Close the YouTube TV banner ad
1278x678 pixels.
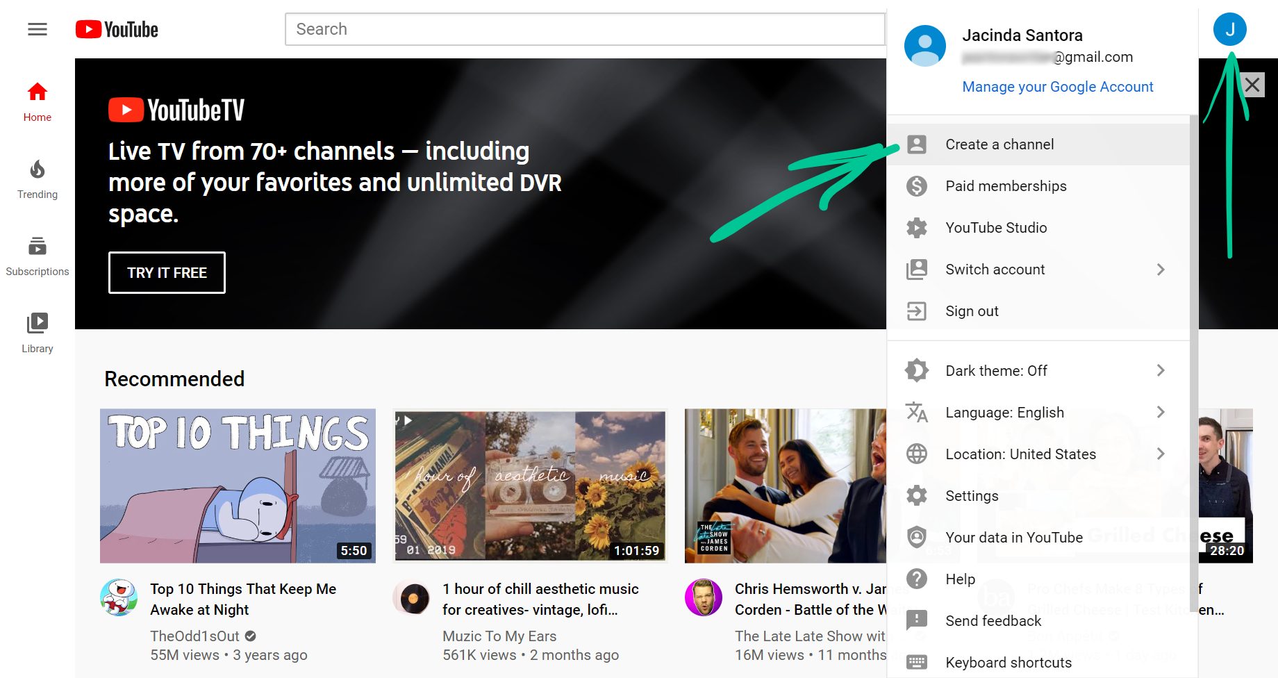tap(1252, 85)
